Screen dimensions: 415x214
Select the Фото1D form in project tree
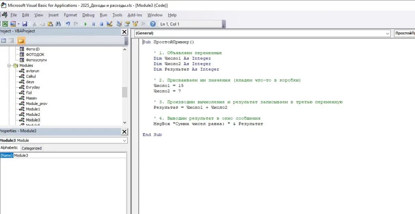click(x=32, y=49)
